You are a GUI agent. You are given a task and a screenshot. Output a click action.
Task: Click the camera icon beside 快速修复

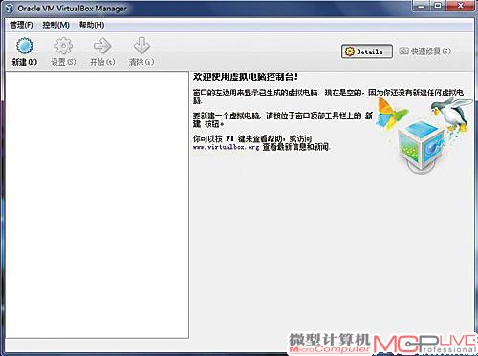pos(403,51)
